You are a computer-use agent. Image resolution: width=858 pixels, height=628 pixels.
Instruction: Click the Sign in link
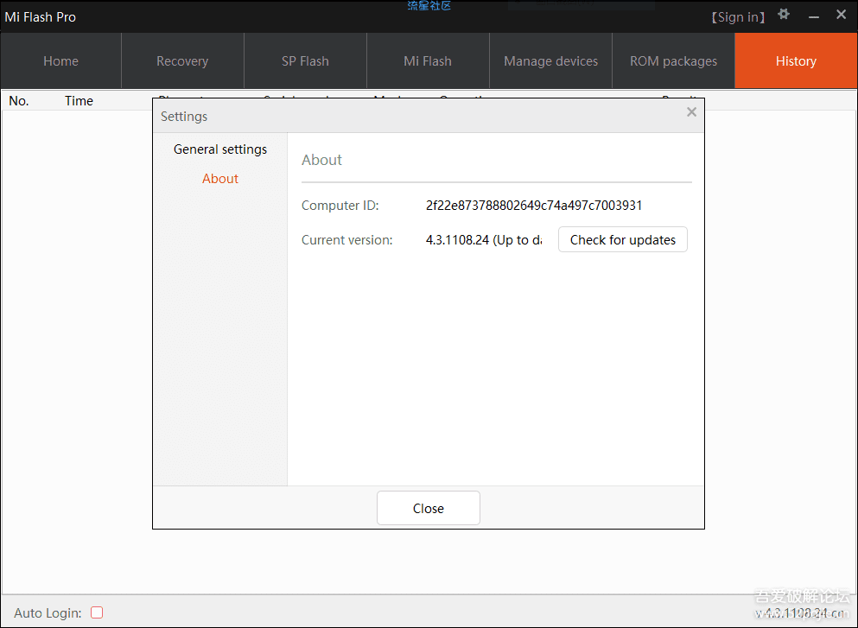(738, 17)
